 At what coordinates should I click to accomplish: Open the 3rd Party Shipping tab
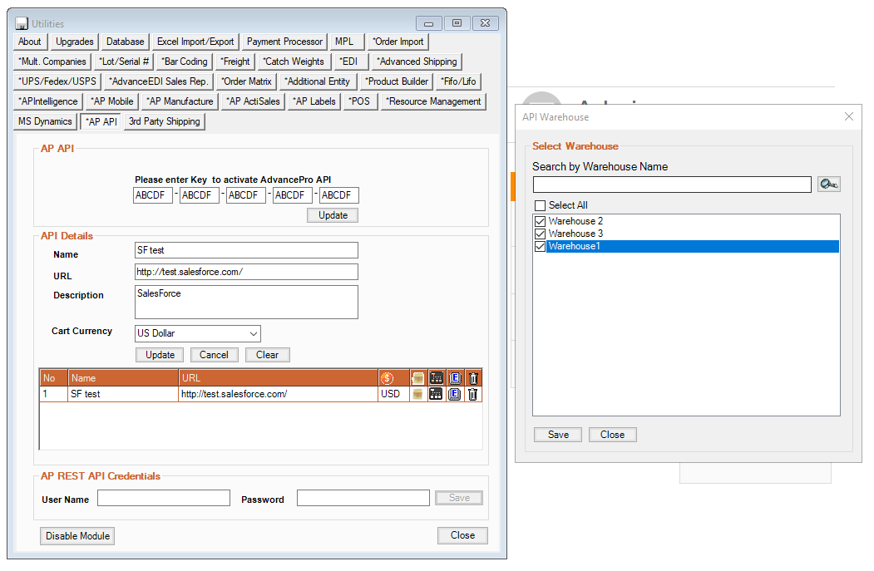(x=165, y=121)
